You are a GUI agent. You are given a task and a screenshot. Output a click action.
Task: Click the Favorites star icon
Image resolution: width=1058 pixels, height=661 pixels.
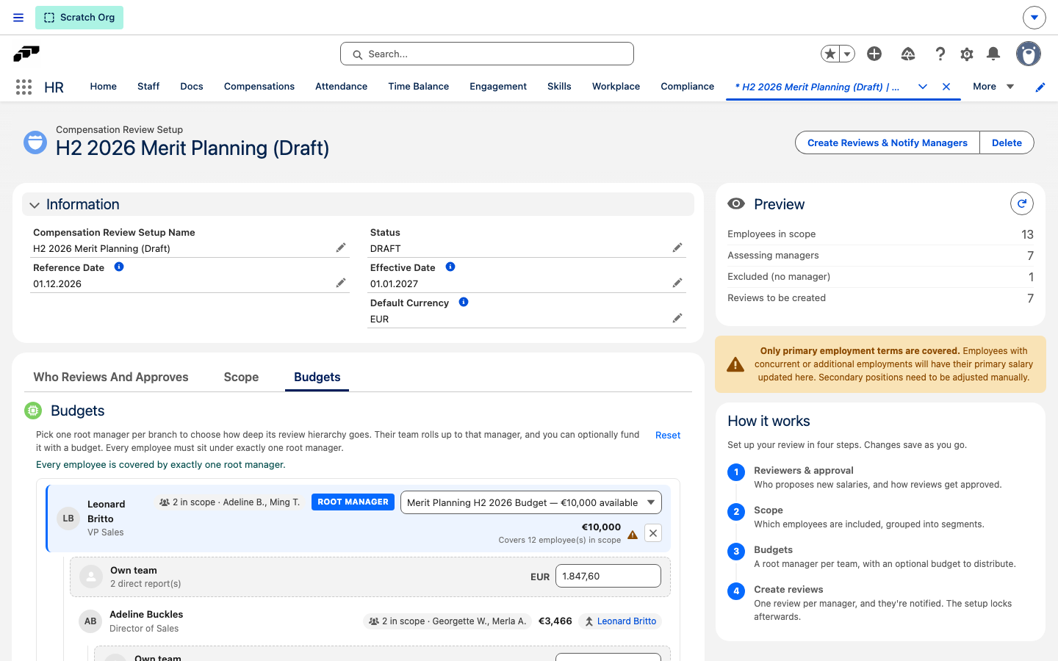coord(830,54)
